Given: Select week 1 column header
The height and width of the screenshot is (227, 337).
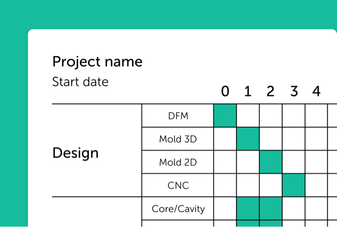Looking at the screenshot, I should pos(248,92).
